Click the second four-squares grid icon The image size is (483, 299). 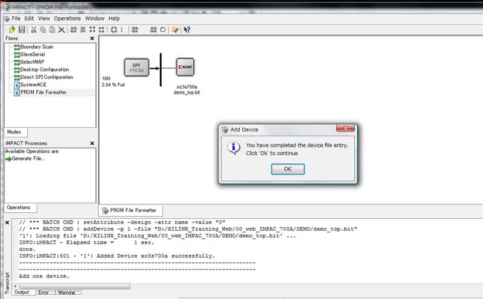point(101,30)
